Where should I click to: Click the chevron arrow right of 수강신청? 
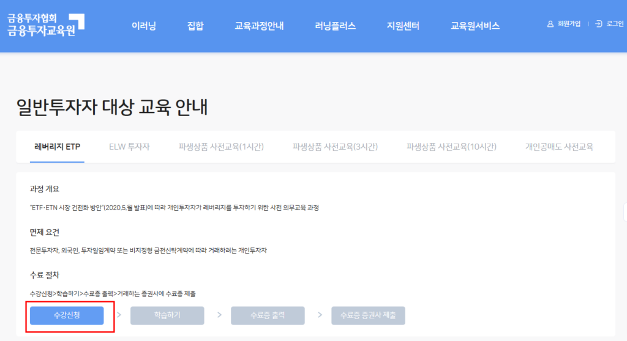pos(119,315)
